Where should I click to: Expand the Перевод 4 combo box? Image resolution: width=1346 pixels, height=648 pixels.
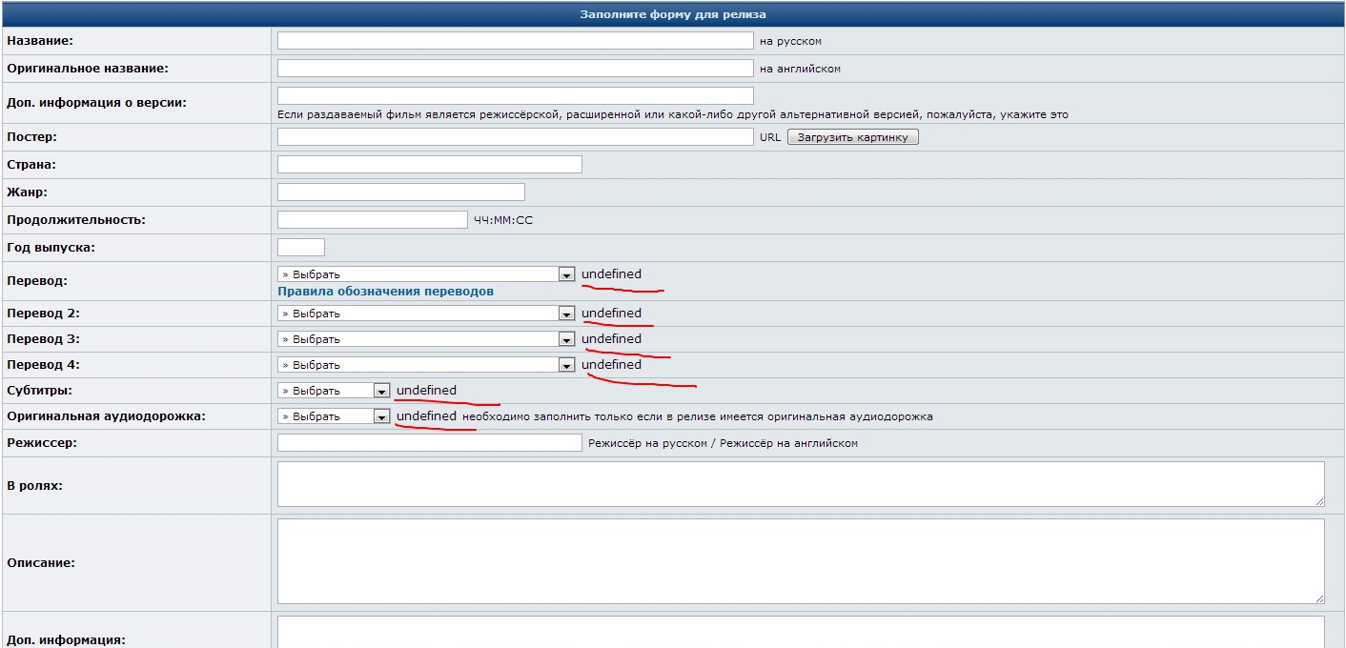(x=426, y=365)
